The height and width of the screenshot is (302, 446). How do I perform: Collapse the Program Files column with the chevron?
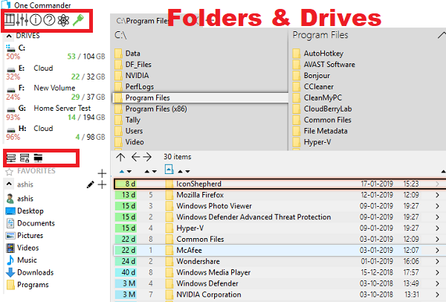pyautogui.click(x=442, y=35)
